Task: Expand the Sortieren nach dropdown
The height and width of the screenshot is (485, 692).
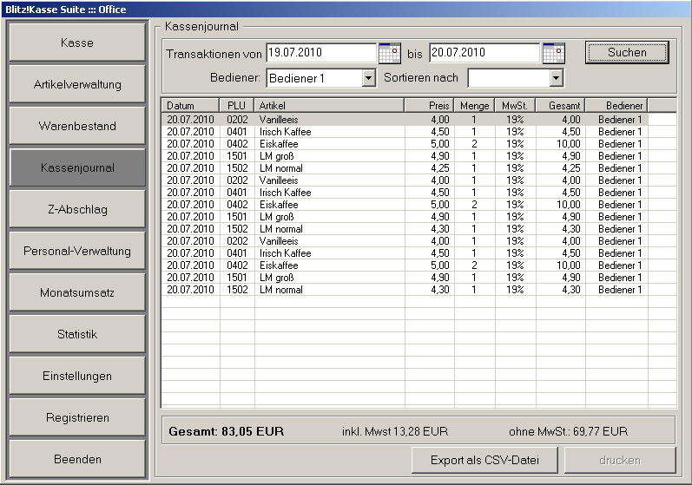Action: (556, 78)
